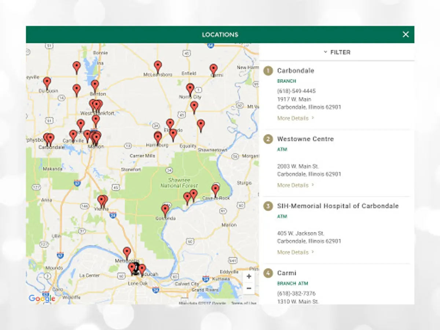Select the map pin at Carmi
The width and height of the screenshot is (440, 330).
213,71
